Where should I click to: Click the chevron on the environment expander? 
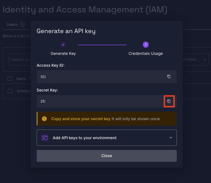(171, 138)
